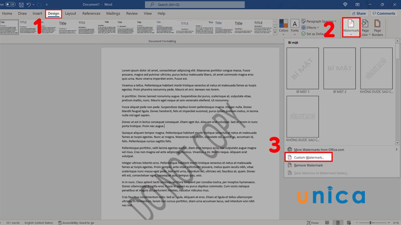Screen dimensions: 401x225
Task: Click the 331 words status indicator
Action: pos(13,222)
